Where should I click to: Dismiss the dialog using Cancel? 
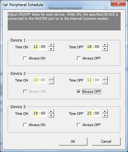pos(106,141)
